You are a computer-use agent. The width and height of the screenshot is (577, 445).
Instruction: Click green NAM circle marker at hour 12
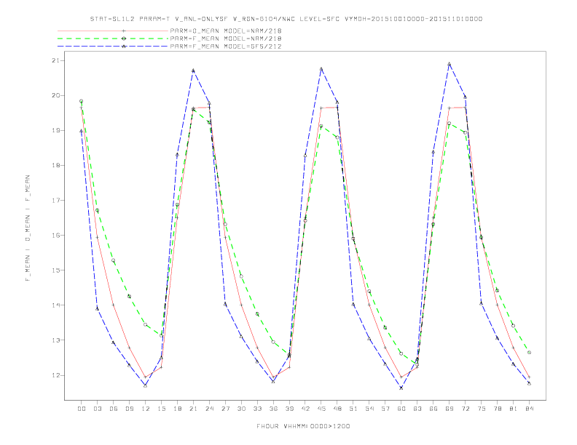point(146,324)
